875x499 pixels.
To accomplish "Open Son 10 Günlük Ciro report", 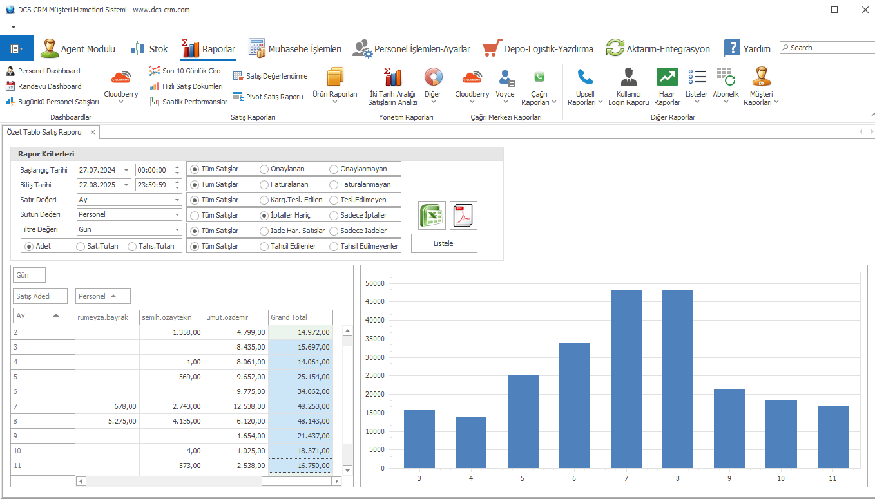I will point(185,71).
